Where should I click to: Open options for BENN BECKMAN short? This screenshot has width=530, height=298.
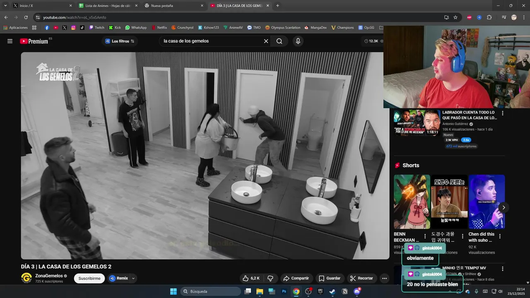tap(425, 236)
